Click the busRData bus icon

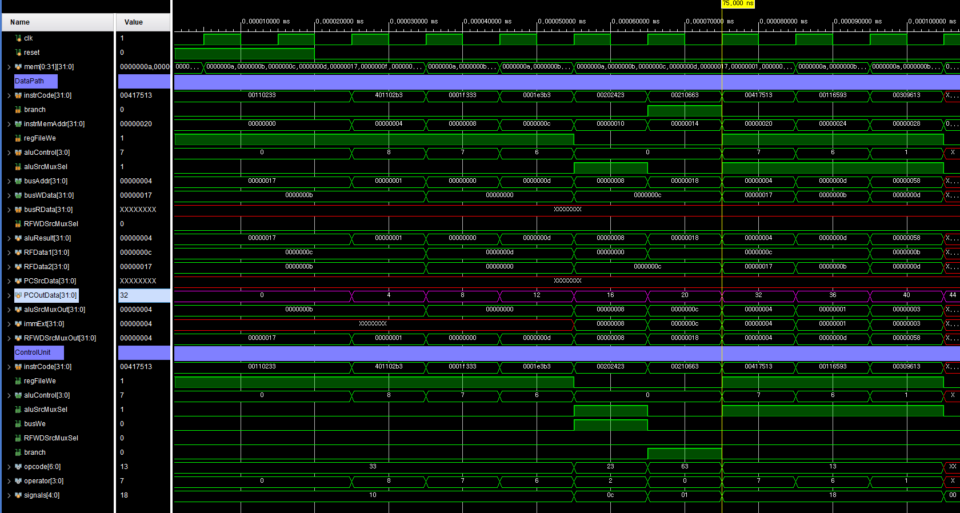click(x=18, y=210)
